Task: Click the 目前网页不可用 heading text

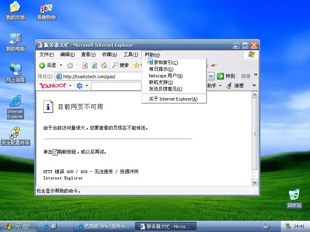Action: pyautogui.click(x=80, y=107)
